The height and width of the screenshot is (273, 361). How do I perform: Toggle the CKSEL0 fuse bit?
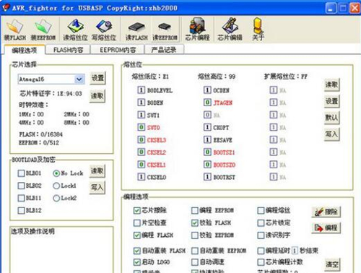coord(141,177)
